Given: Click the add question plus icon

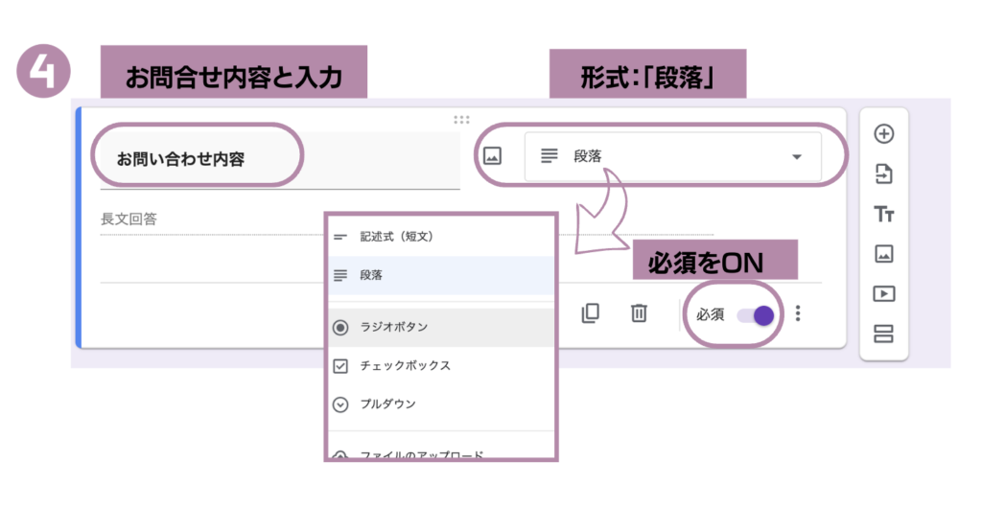Looking at the screenshot, I should tap(883, 134).
